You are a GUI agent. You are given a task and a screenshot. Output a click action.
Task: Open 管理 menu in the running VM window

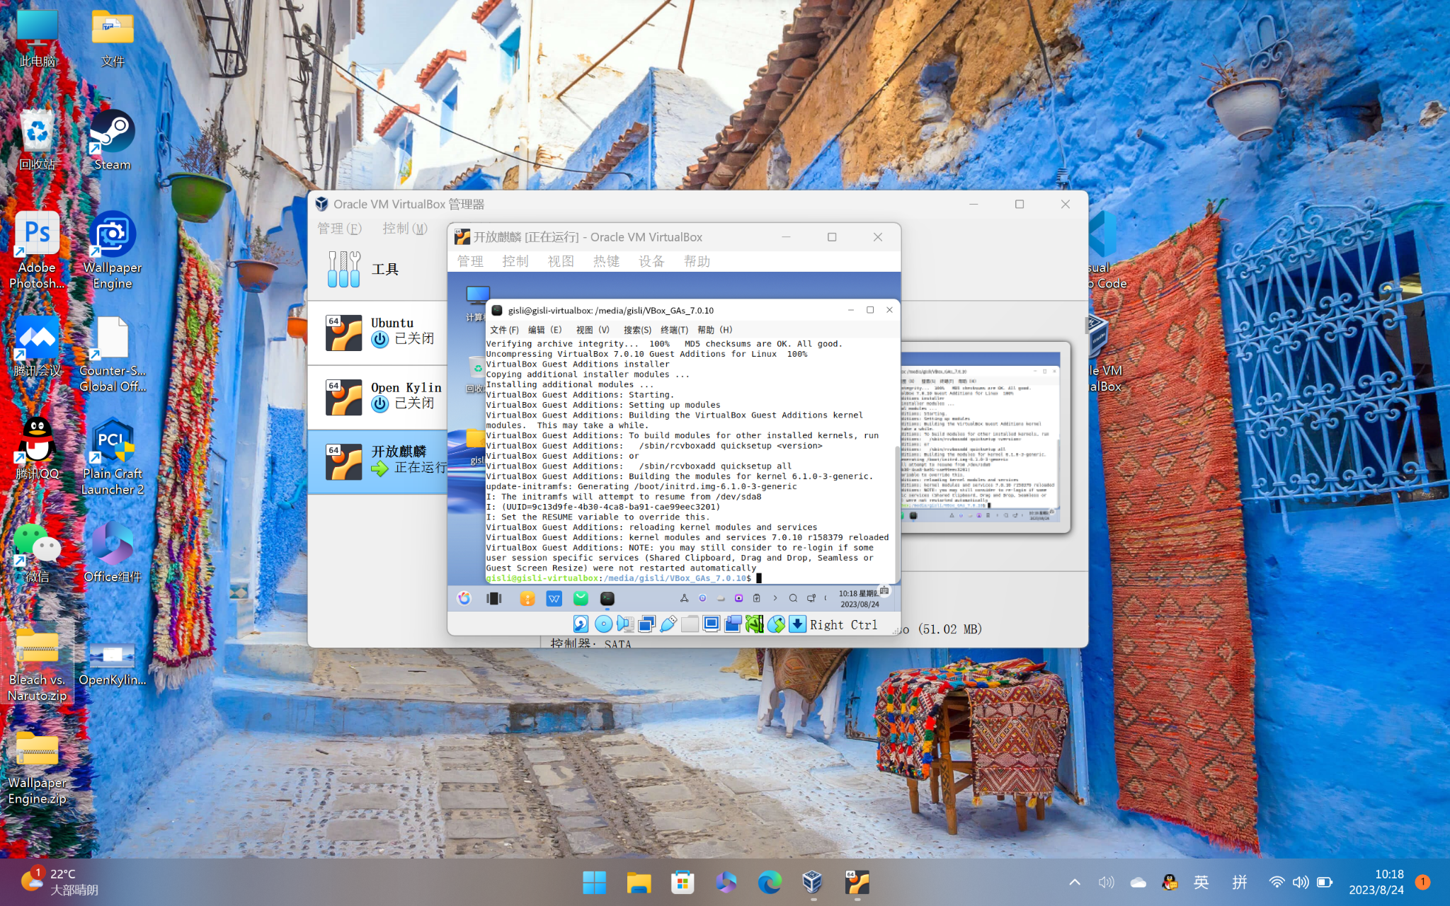point(470,261)
